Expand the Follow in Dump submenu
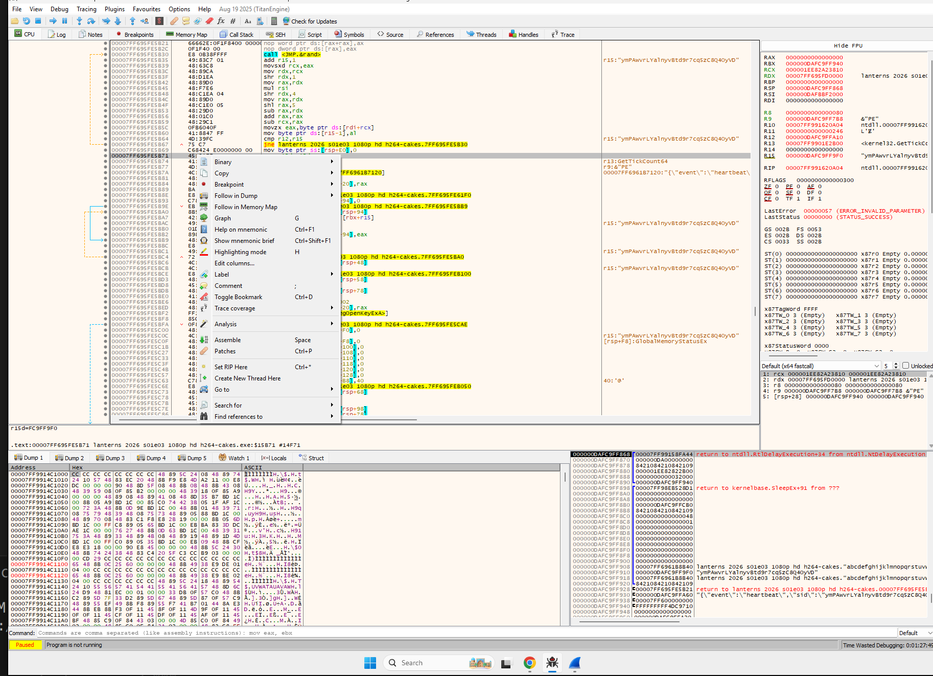Screen dimensions: 933x676 (269, 195)
